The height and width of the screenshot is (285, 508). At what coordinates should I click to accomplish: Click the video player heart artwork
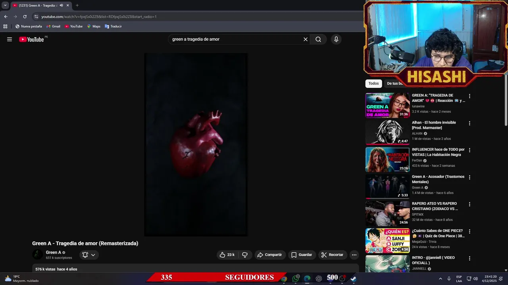click(197, 144)
